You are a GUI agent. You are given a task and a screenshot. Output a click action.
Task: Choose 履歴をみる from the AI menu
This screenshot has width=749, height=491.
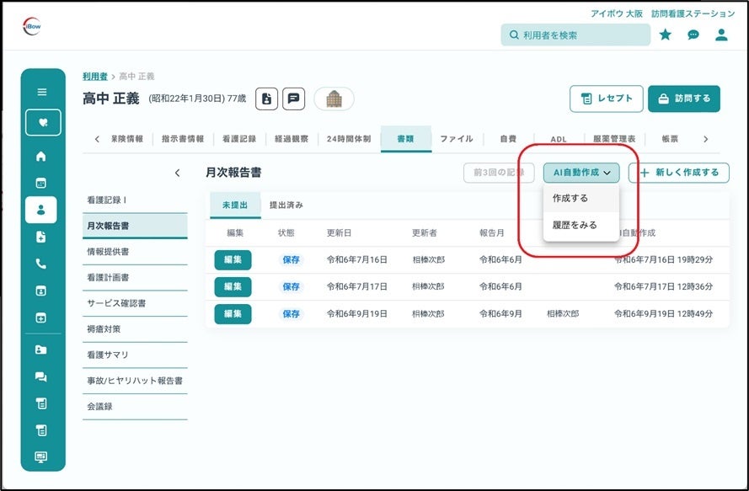click(x=581, y=225)
